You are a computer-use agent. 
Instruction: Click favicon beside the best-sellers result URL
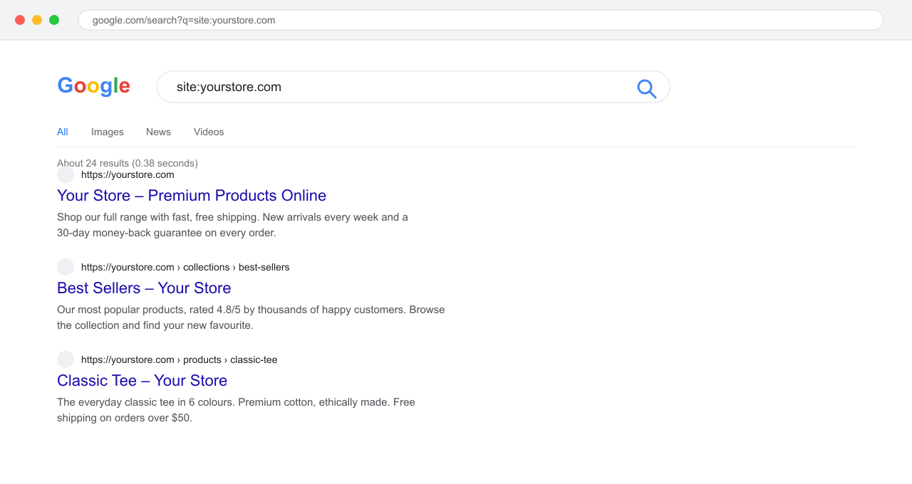pyautogui.click(x=66, y=267)
